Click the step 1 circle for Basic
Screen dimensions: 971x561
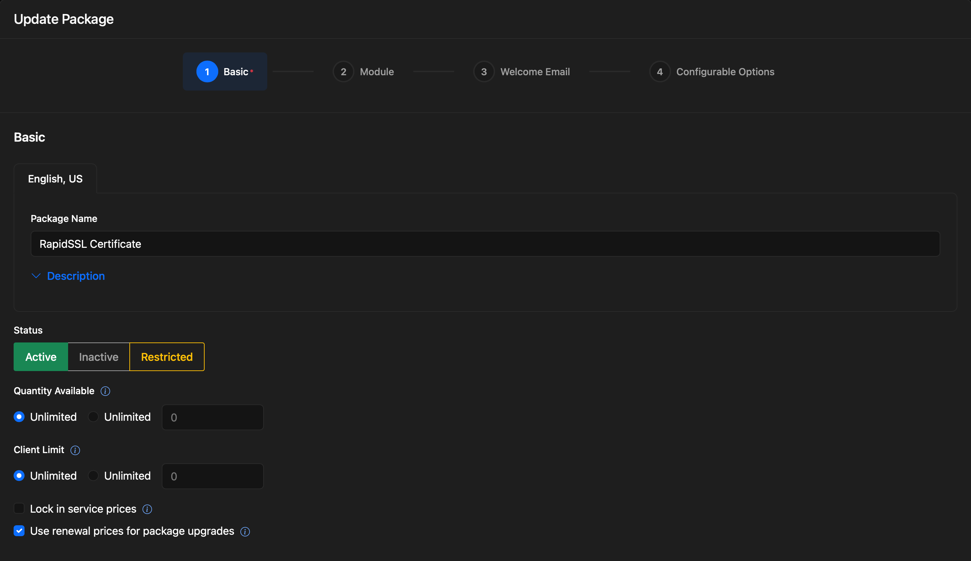207,72
